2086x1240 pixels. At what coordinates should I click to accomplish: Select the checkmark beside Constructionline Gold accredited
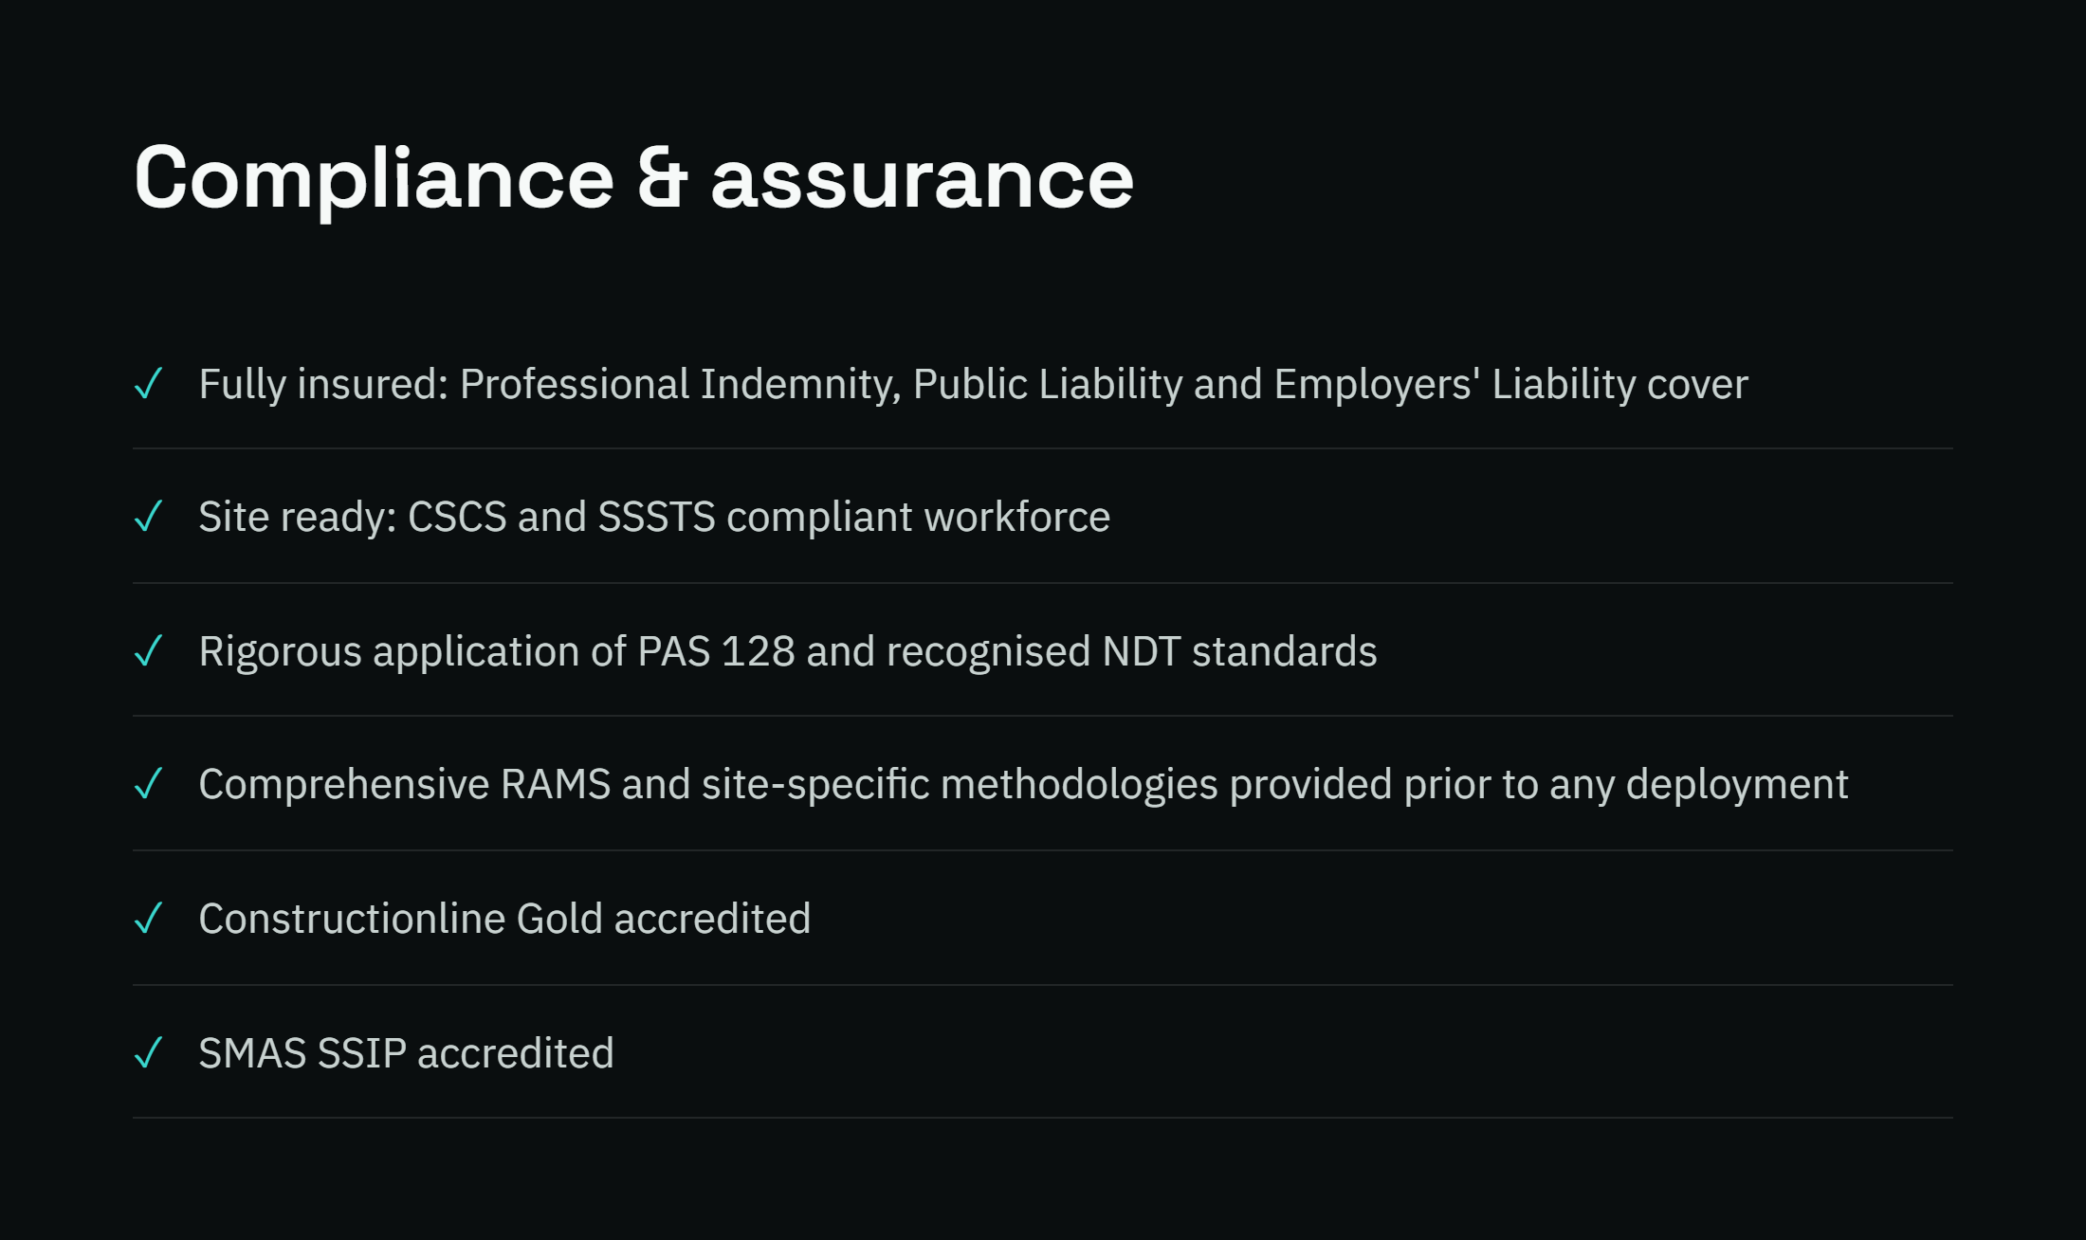[149, 919]
